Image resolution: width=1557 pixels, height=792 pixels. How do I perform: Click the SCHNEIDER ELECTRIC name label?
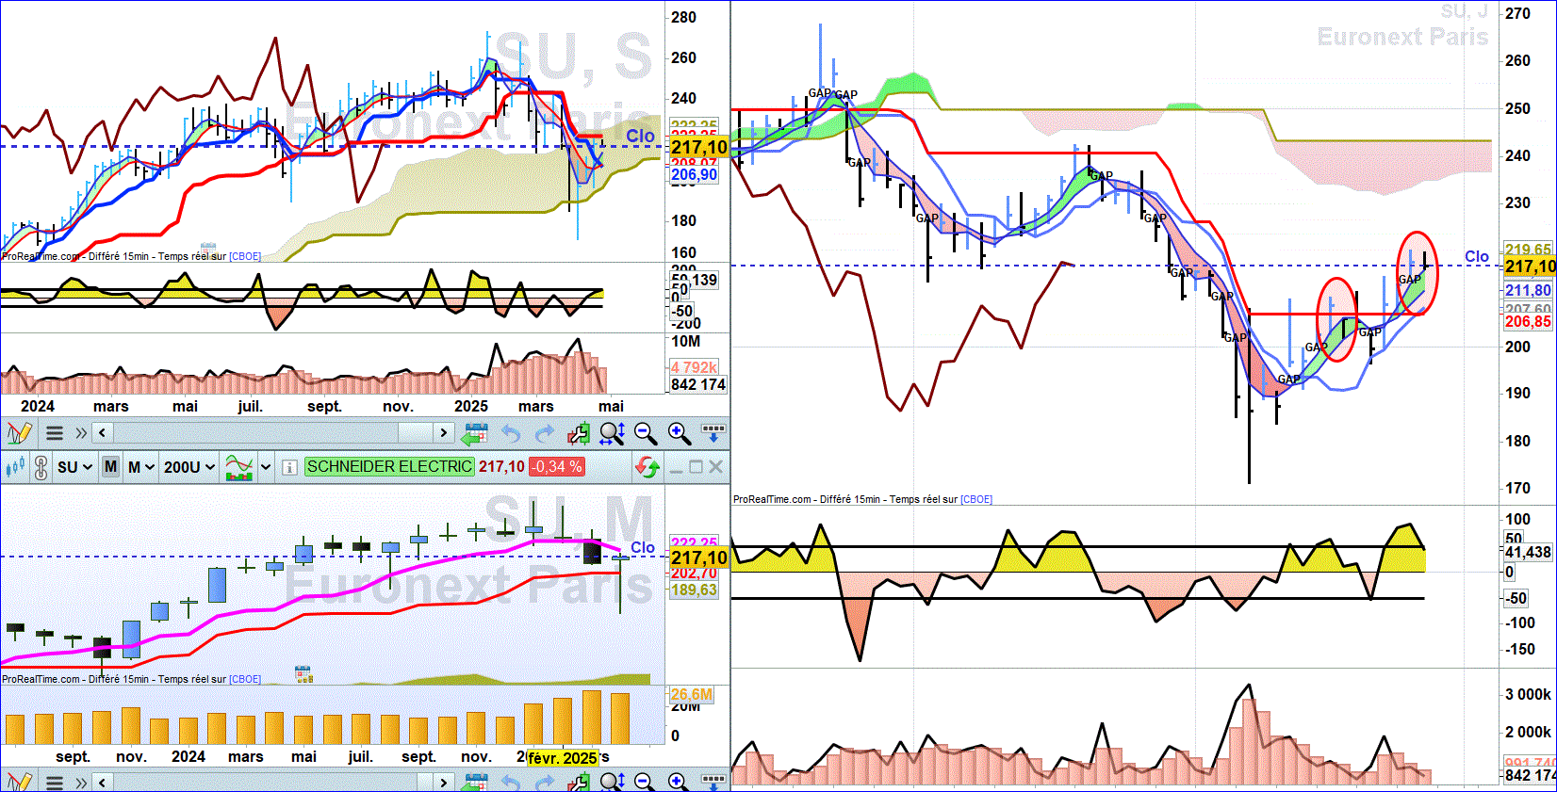pyautogui.click(x=389, y=466)
